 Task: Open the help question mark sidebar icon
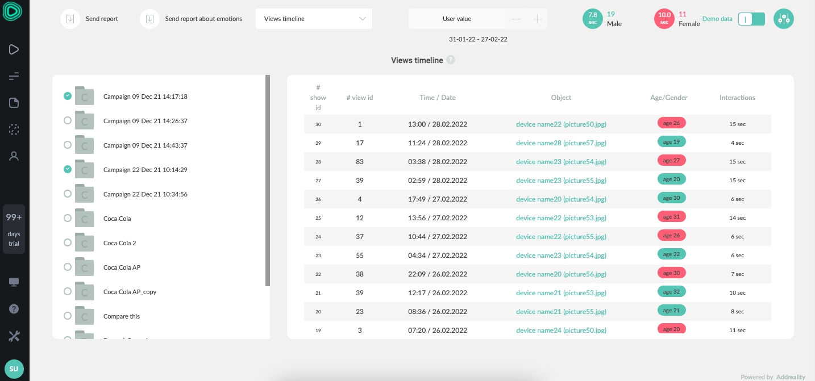[14, 309]
